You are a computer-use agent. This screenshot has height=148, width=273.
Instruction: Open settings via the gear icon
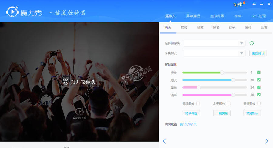pos(254,4)
